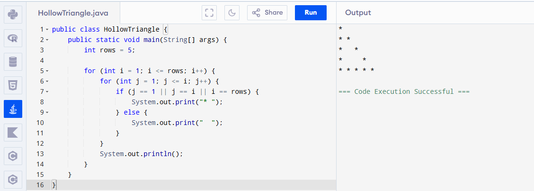534x191 pixels.
Task: Share the code snippet
Action: click(x=267, y=13)
